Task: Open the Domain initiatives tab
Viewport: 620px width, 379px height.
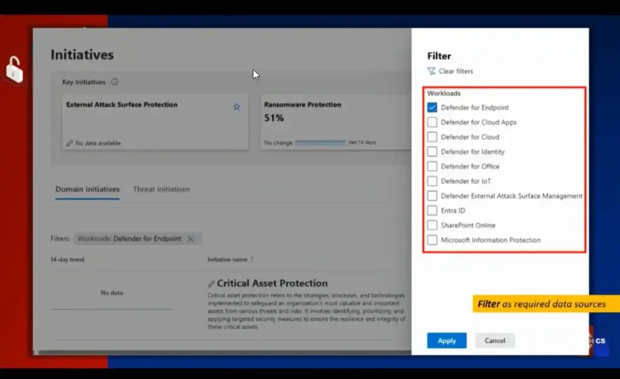Action: coord(87,189)
